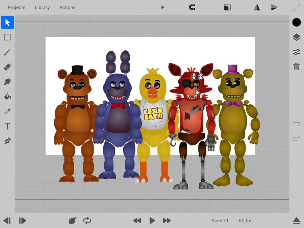The height and width of the screenshot is (228, 304).
Task: Open the Actions menu
Action: (x=68, y=7)
